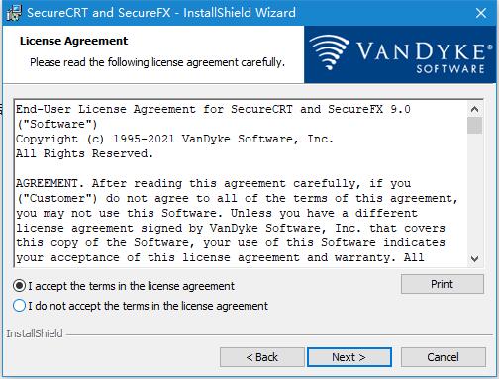Click the VanDyke signal-wave logo icon
The image size is (499, 379).
point(329,52)
